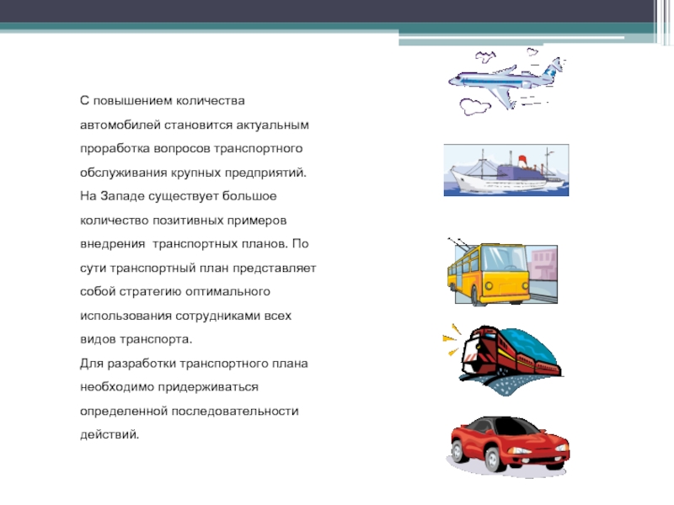The height and width of the screenshot is (505, 674).
Task: Click the line "внедрения транспортных планов. По"
Action: coord(195,244)
